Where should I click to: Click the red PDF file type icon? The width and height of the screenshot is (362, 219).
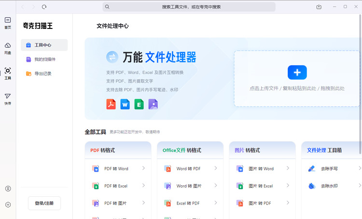(x=111, y=104)
